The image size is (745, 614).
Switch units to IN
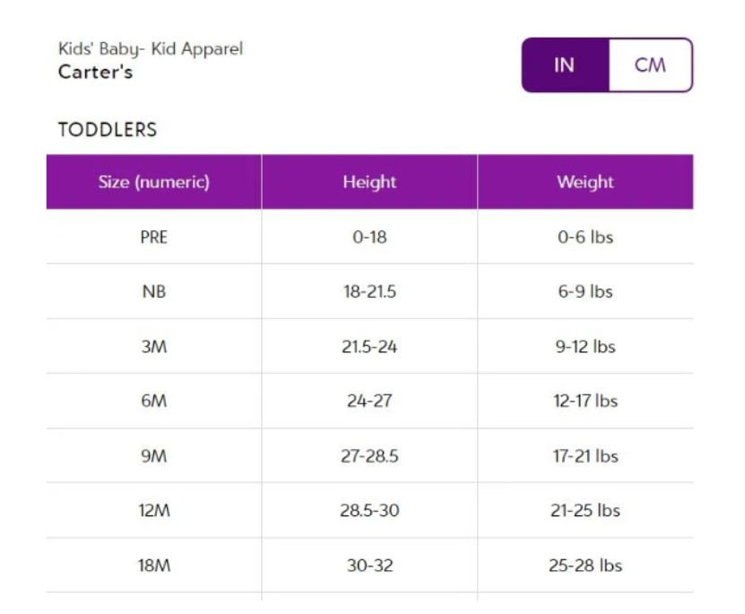click(x=565, y=65)
